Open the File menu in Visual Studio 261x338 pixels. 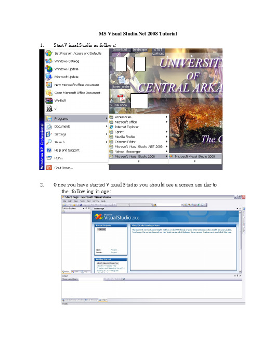[x=64, y=201]
